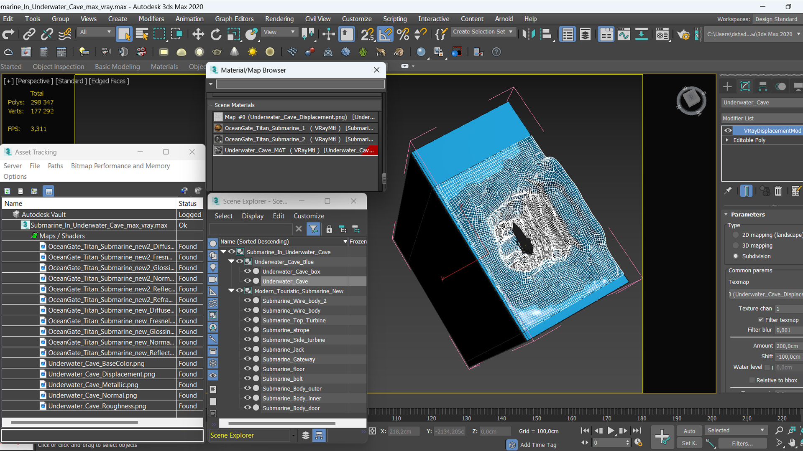
Task: Activate the Select and Rotate tool
Action: click(x=216, y=34)
